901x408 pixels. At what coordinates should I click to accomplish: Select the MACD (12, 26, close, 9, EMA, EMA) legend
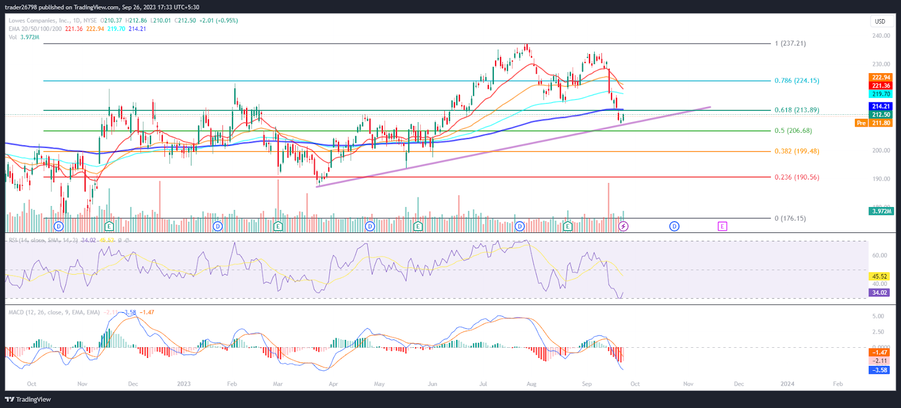[54, 312]
